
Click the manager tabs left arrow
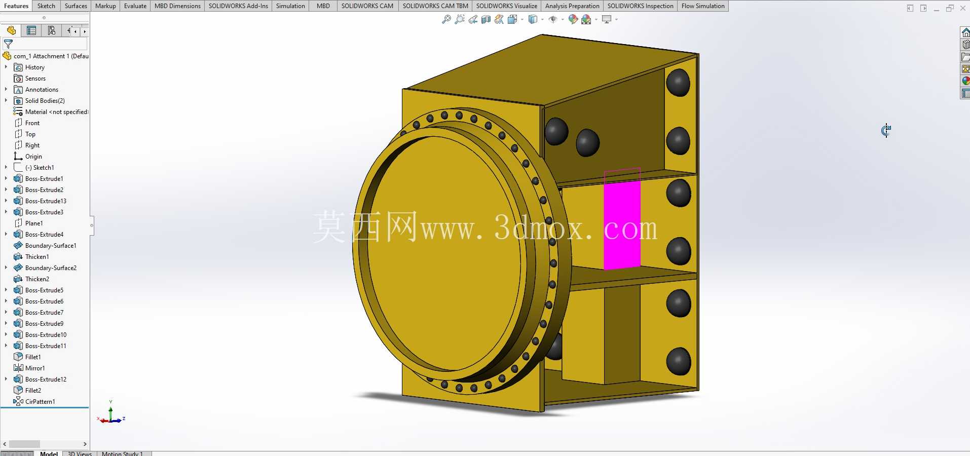pos(76,31)
